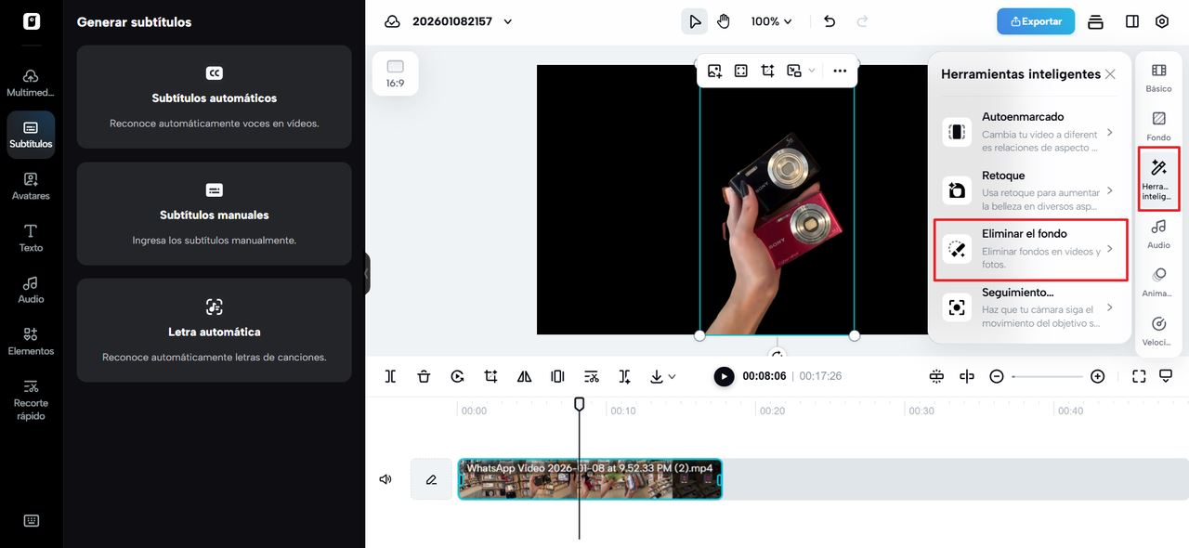Click the split clip tool icon

pos(390,376)
